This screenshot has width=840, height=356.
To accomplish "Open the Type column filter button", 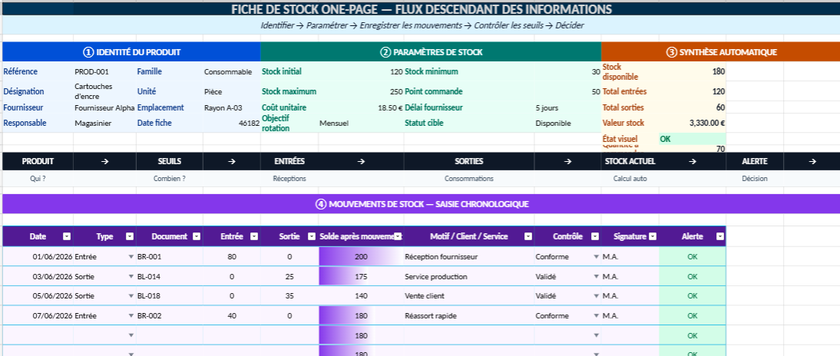I will coord(129,236).
